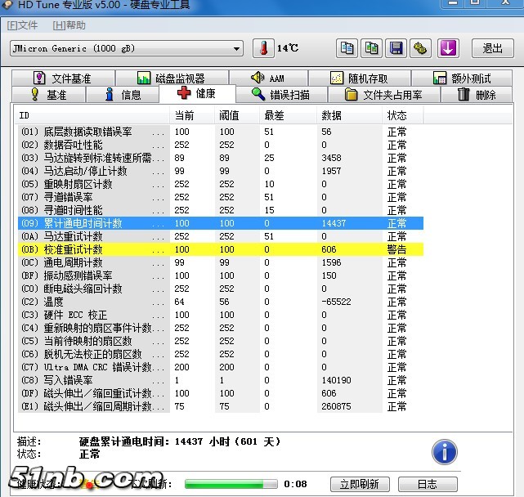This screenshot has width=524, height=497.
Task: Click the 退出 exit button
Action: 493,48
